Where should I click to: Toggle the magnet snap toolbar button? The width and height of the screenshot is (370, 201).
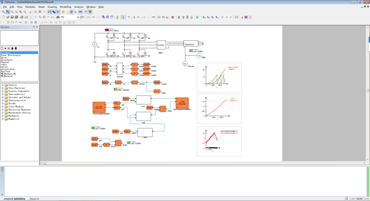(x=49, y=12)
